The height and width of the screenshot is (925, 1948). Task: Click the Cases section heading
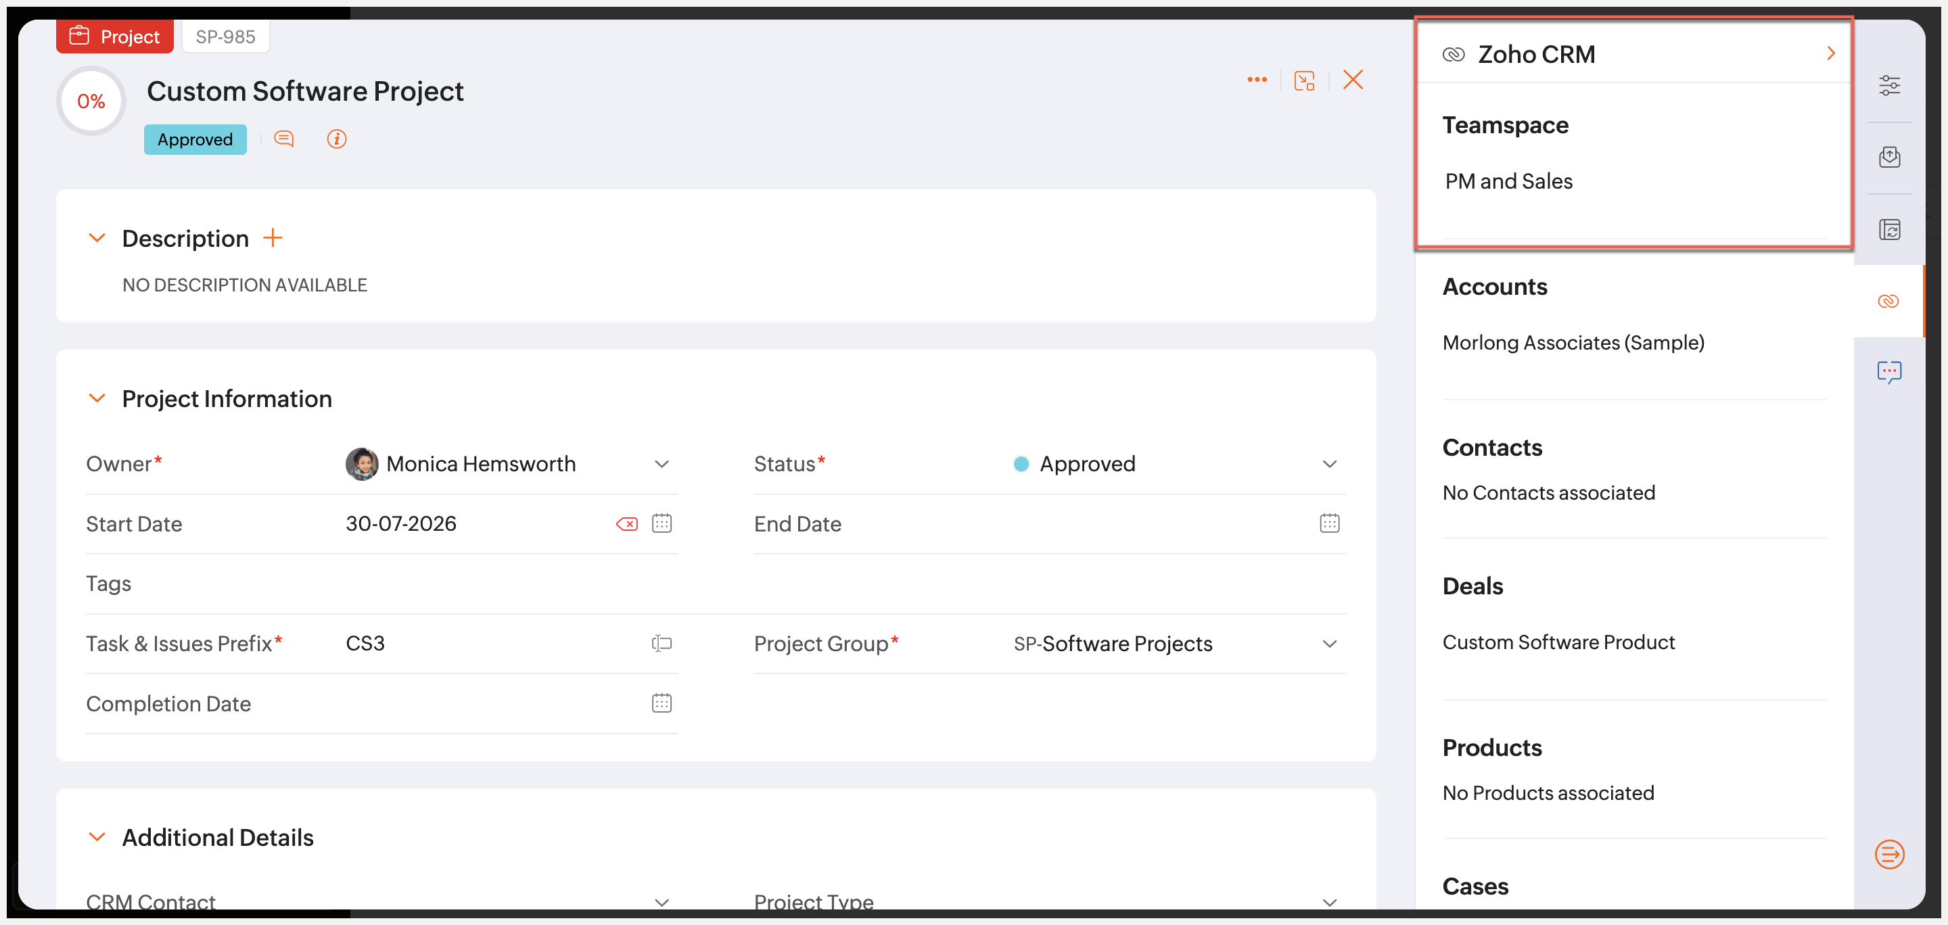pos(1475,886)
